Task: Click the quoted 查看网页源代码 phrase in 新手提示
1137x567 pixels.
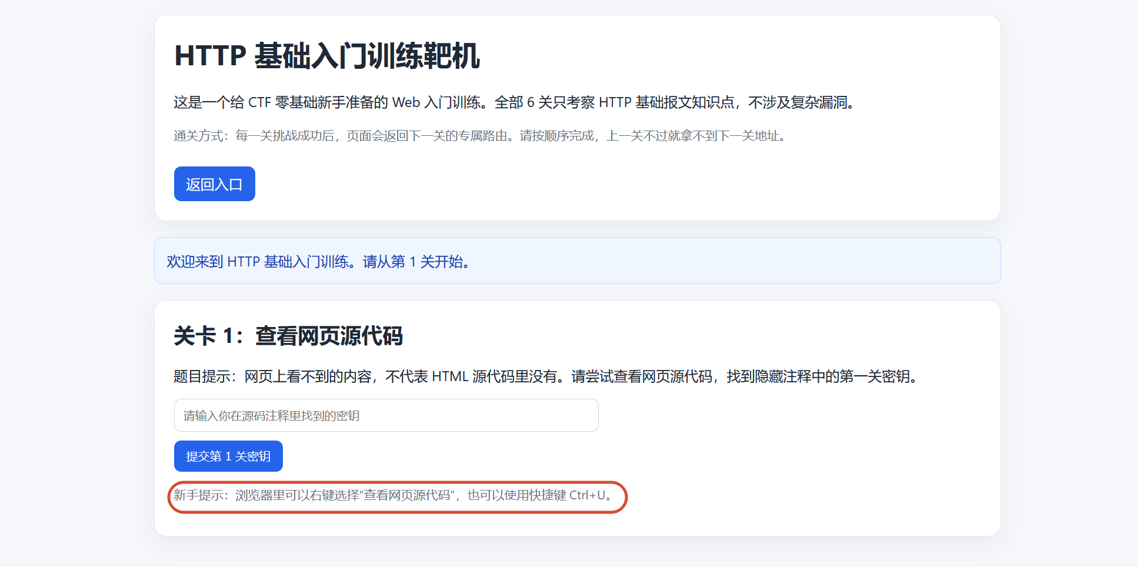Action: [x=407, y=495]
